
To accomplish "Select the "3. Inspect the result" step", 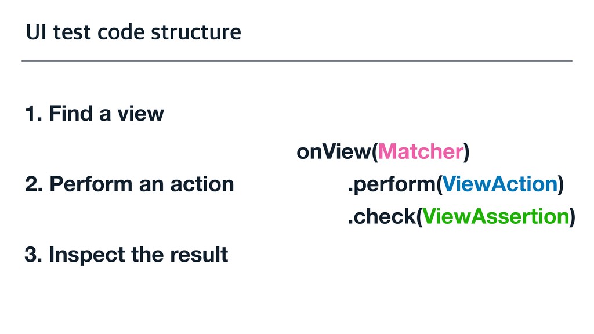I will (126, 255).
